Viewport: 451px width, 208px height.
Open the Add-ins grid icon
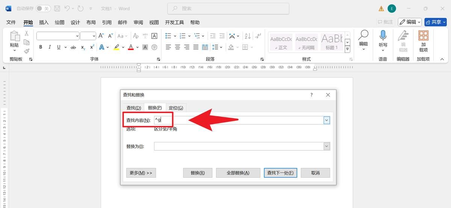(x=424, y=36)
